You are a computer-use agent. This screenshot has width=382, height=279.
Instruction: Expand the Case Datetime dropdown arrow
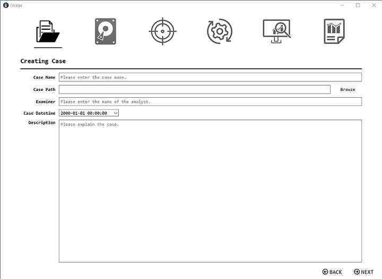[116, 113]
